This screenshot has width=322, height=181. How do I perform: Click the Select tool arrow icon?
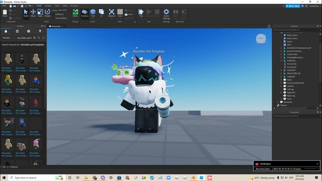click(x=26, y=13)
